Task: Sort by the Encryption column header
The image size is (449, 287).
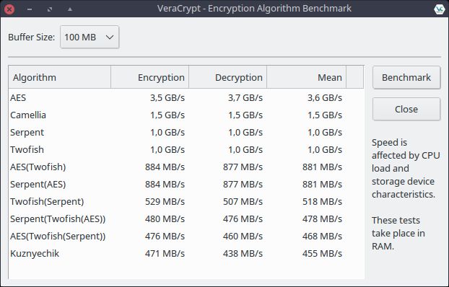Action: click(149, 77)
